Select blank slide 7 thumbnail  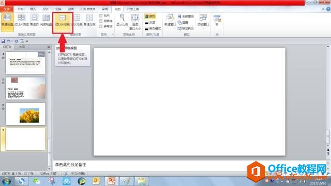(25, 139)
